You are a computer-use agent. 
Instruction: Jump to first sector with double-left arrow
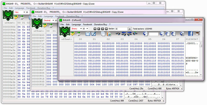coord(95,29)
